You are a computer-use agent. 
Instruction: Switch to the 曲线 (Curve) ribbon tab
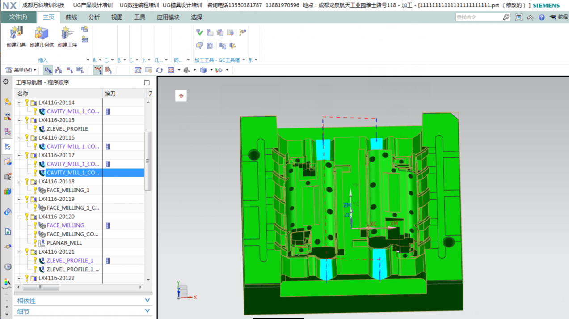pos(71,17)
